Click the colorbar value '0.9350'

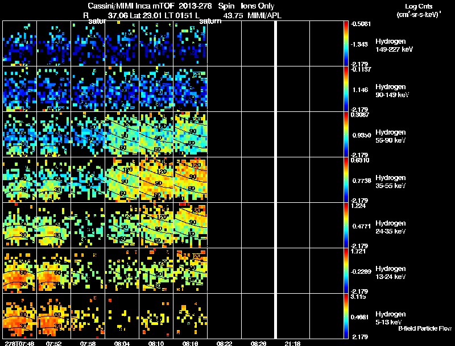pyautogui.click(x=362, y=135)
